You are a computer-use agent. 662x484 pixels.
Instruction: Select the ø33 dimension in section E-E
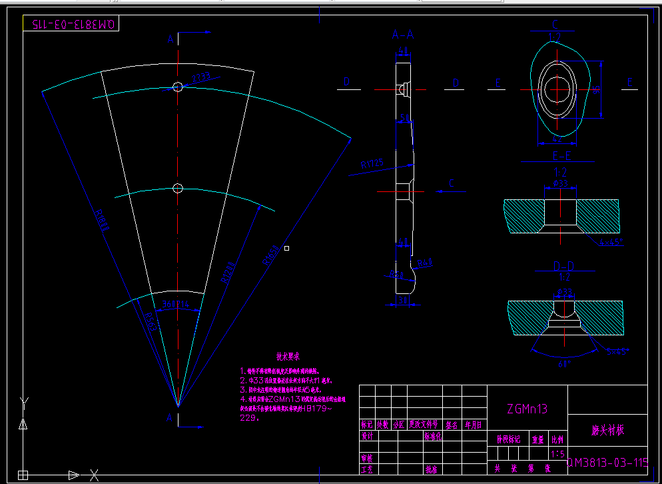tap(560, 184)
